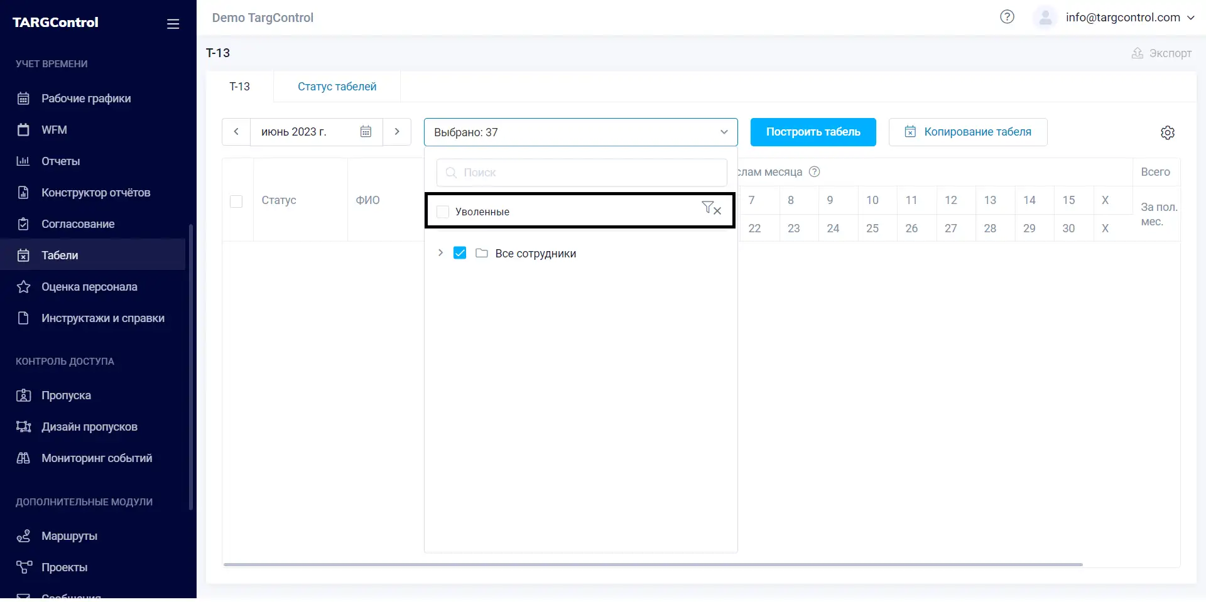The image size is (1206, 602).
Task: Toggle the hamburger sidebar menu icon
Action: click(x=173, y=24)
